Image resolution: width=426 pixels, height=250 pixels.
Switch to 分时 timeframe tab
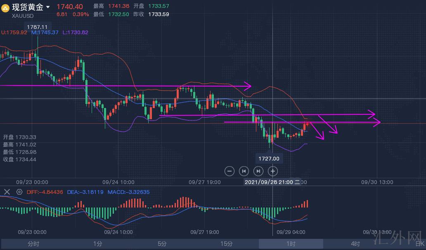click(33, 244)
